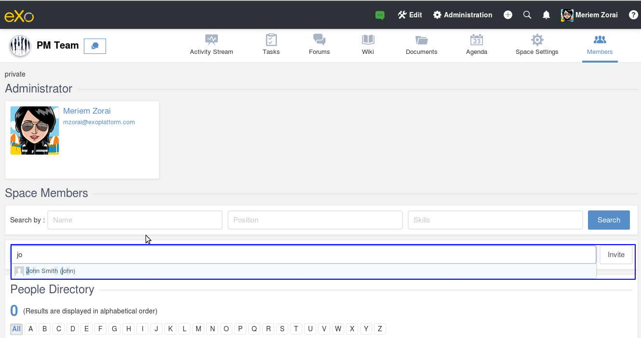The height and width of the screenshot is (338, 641).
Task: Open Meriem Zorai user menu
Action: (x=589, y=15)
